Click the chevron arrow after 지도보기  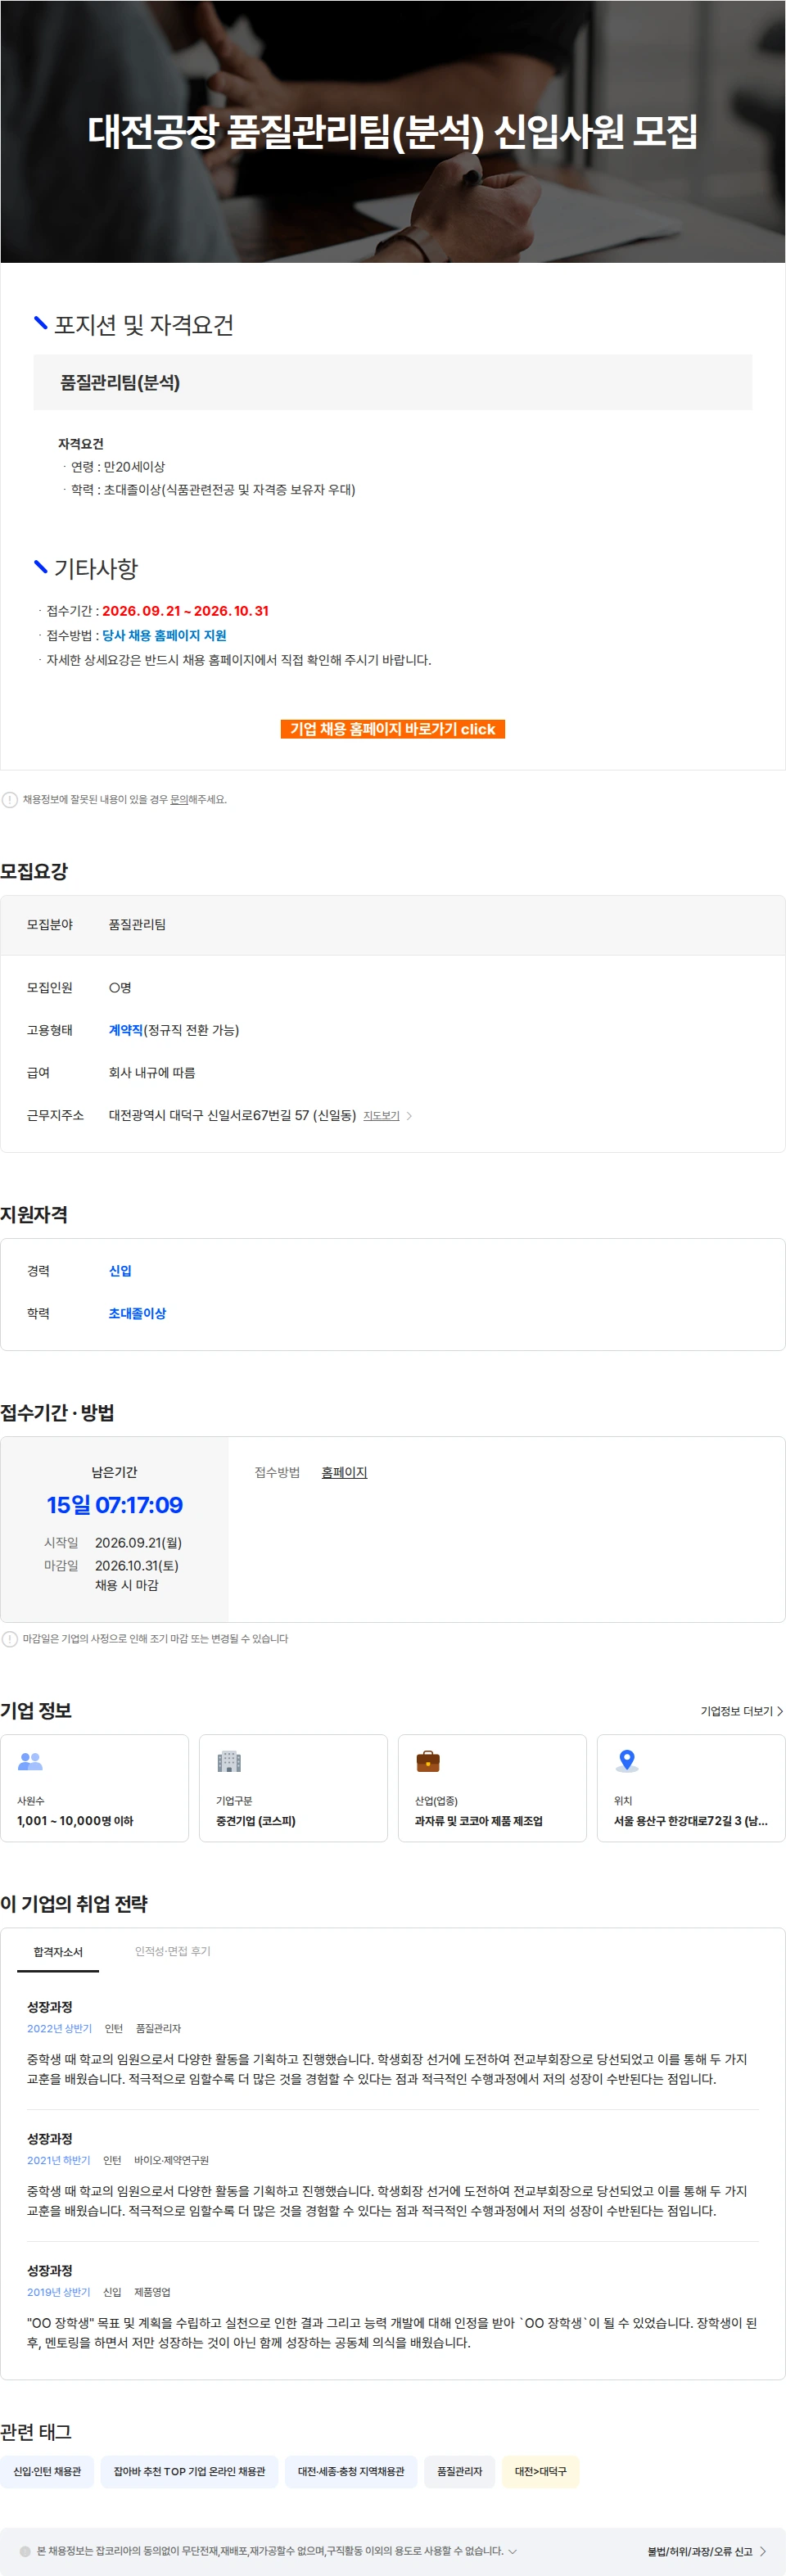point(409,1116)
